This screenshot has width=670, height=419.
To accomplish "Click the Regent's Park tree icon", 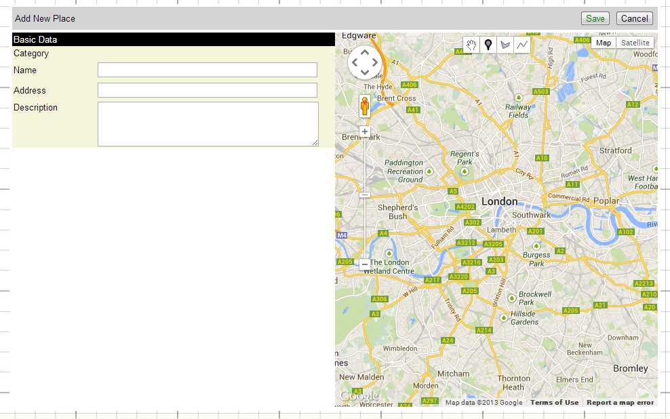I will (x=464, y=172).
